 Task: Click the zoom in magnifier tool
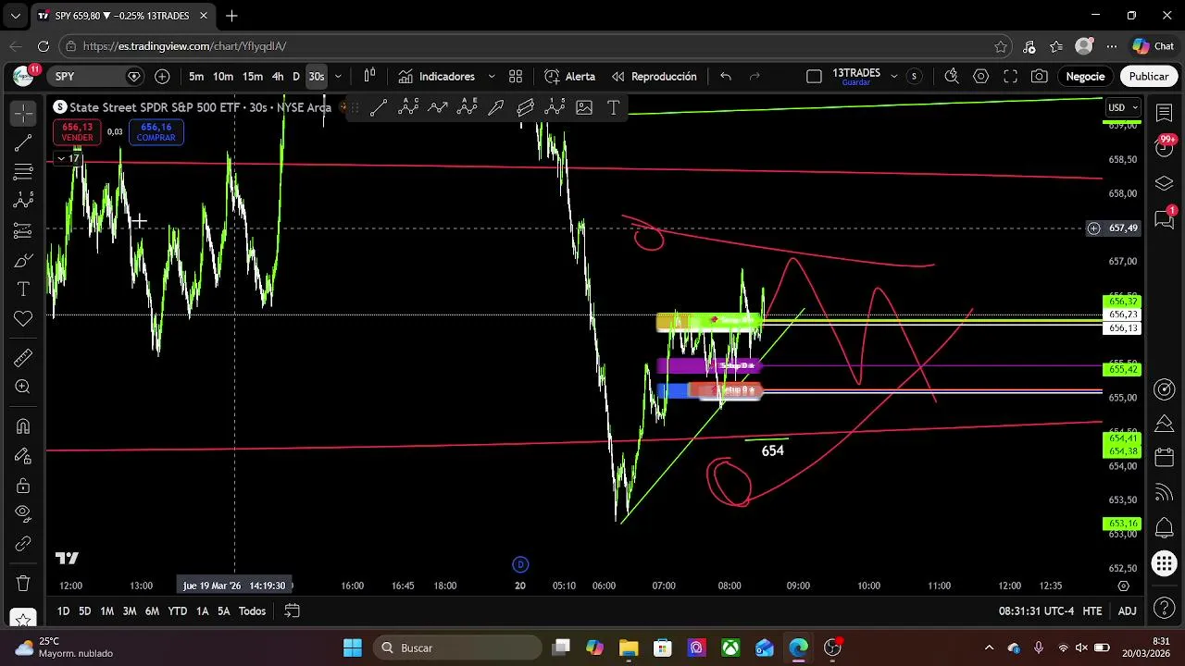pyautogui.click(x=23, y=388)
